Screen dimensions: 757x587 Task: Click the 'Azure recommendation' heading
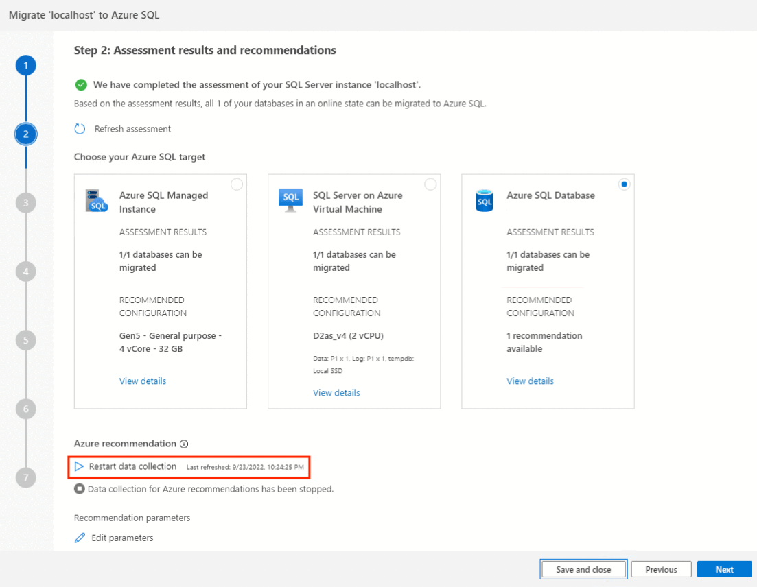tap(125, 444)
